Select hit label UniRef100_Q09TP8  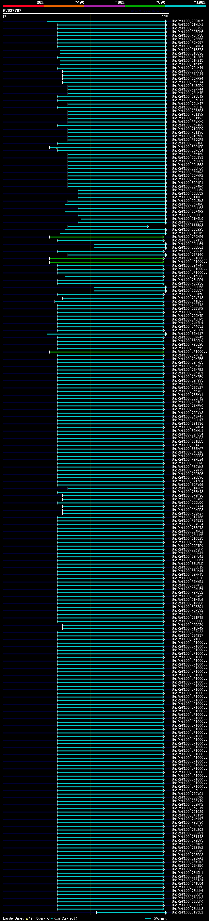click(x=187, y=143)
